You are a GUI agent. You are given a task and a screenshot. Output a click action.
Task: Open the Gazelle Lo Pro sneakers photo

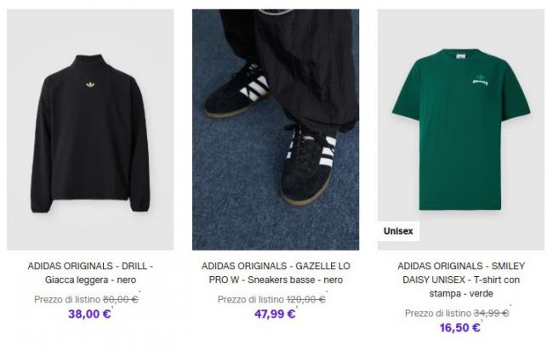pos(276,130)
